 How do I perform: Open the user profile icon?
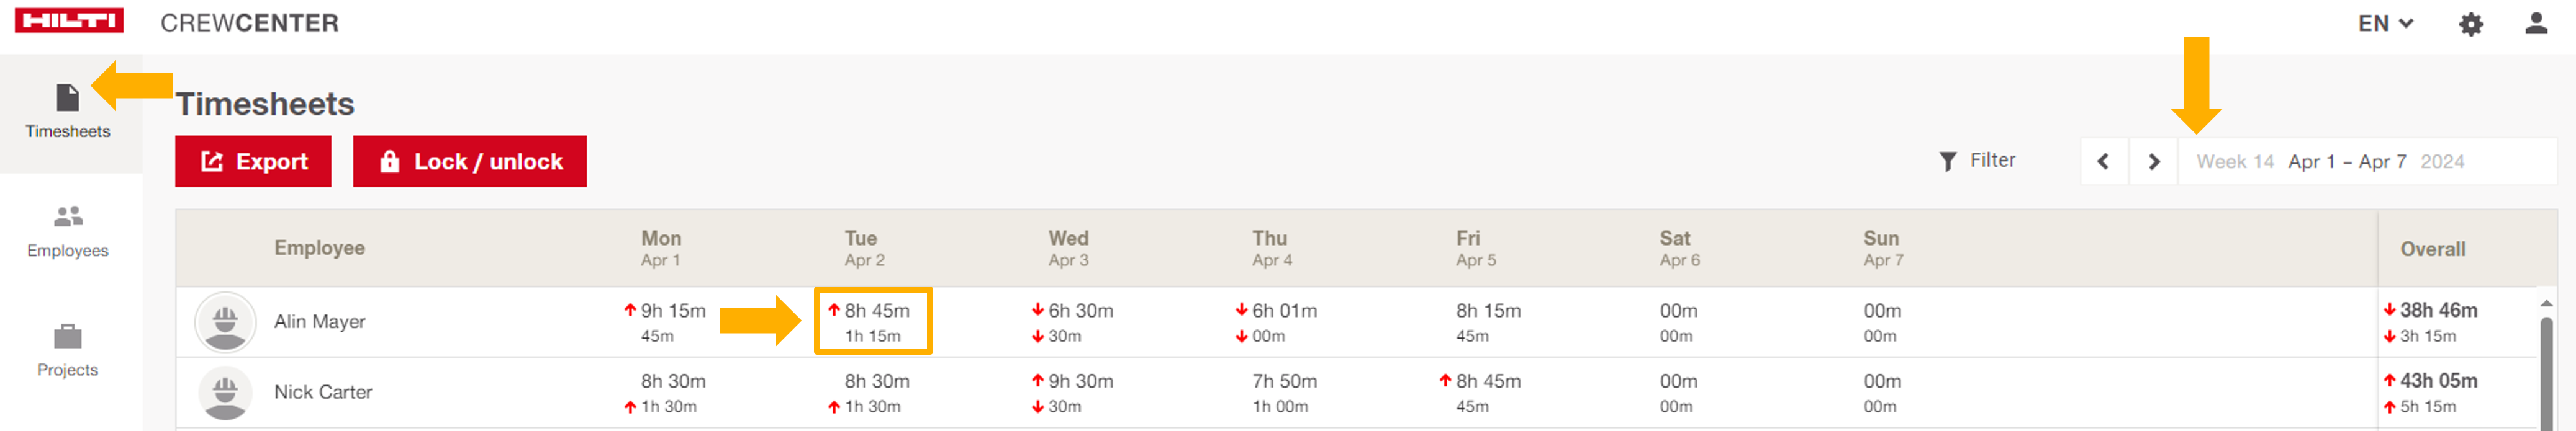pyautogui.click(x=2535, y=24)
